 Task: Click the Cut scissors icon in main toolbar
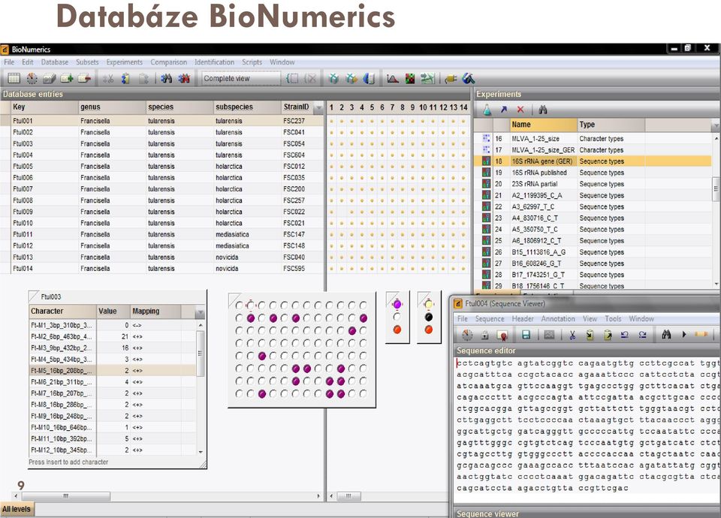click(108, 79)
